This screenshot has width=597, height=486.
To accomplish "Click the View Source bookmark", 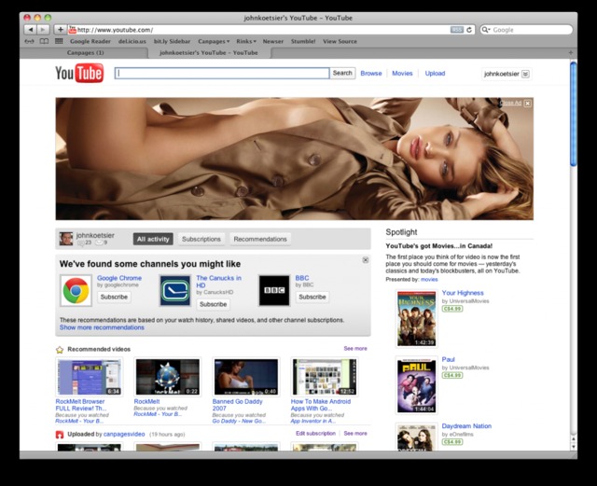I will (340, 41).
